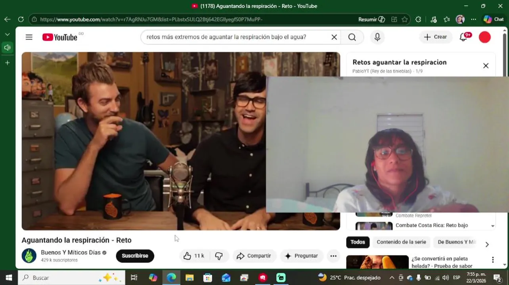The image size is (509, 285).
Task: Expand the playlist panel chevron
Action: 493,226
